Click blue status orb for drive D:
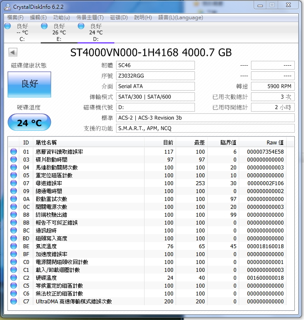This screenshot has width=304, height=320. (81, 26)
